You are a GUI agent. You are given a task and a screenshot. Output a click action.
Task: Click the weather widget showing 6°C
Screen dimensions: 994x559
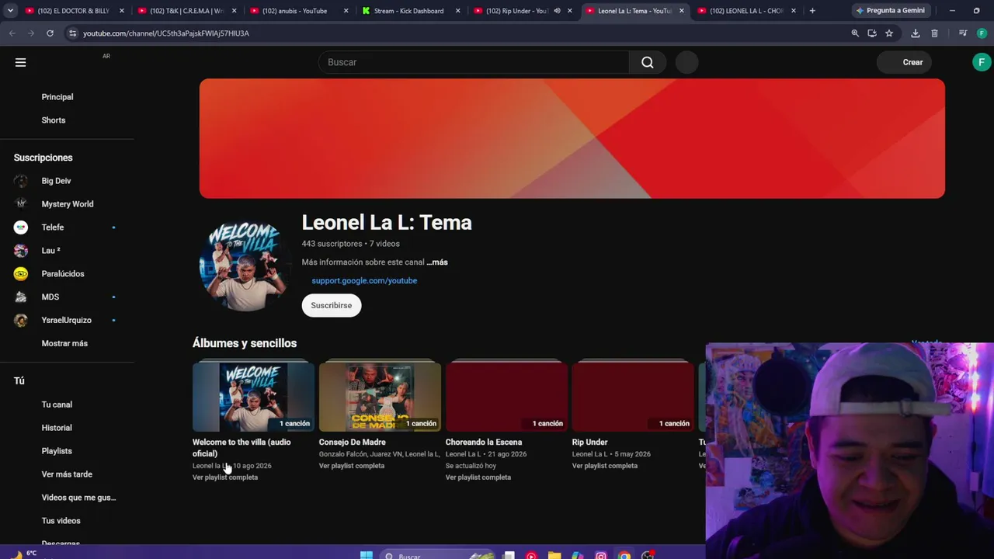(x=23, y=554)
